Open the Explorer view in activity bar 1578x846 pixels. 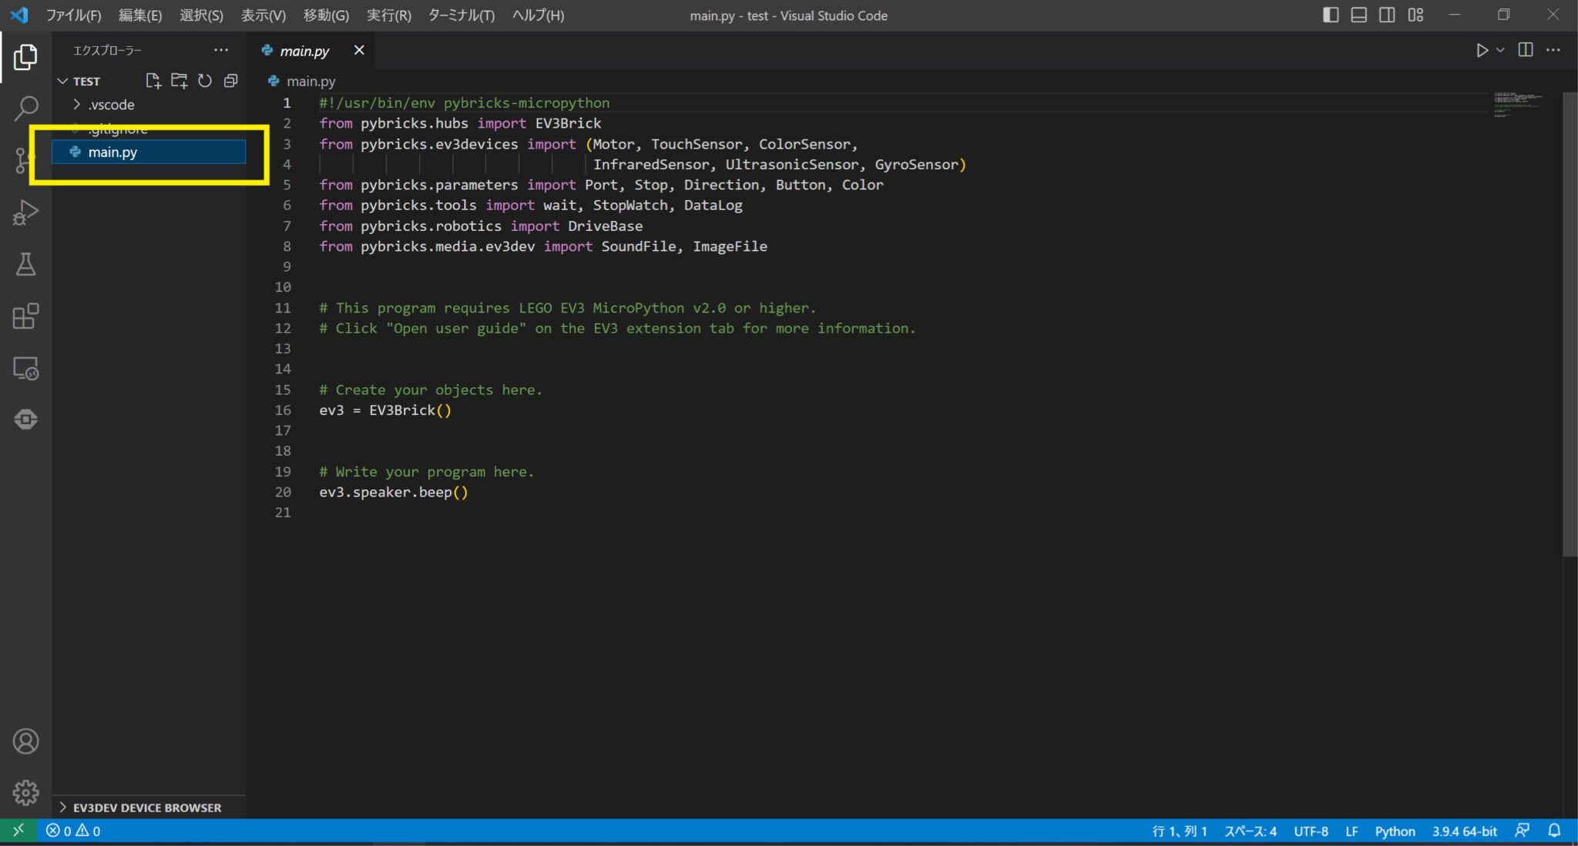(x=25, y=57)
